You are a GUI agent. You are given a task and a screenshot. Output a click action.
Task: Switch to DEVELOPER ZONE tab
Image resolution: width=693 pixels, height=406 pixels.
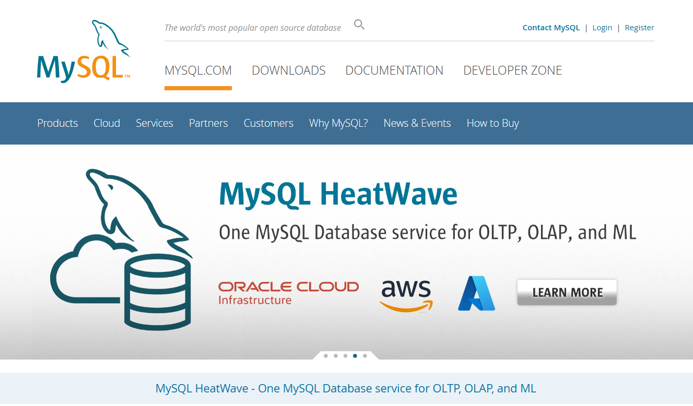[513, 70]
